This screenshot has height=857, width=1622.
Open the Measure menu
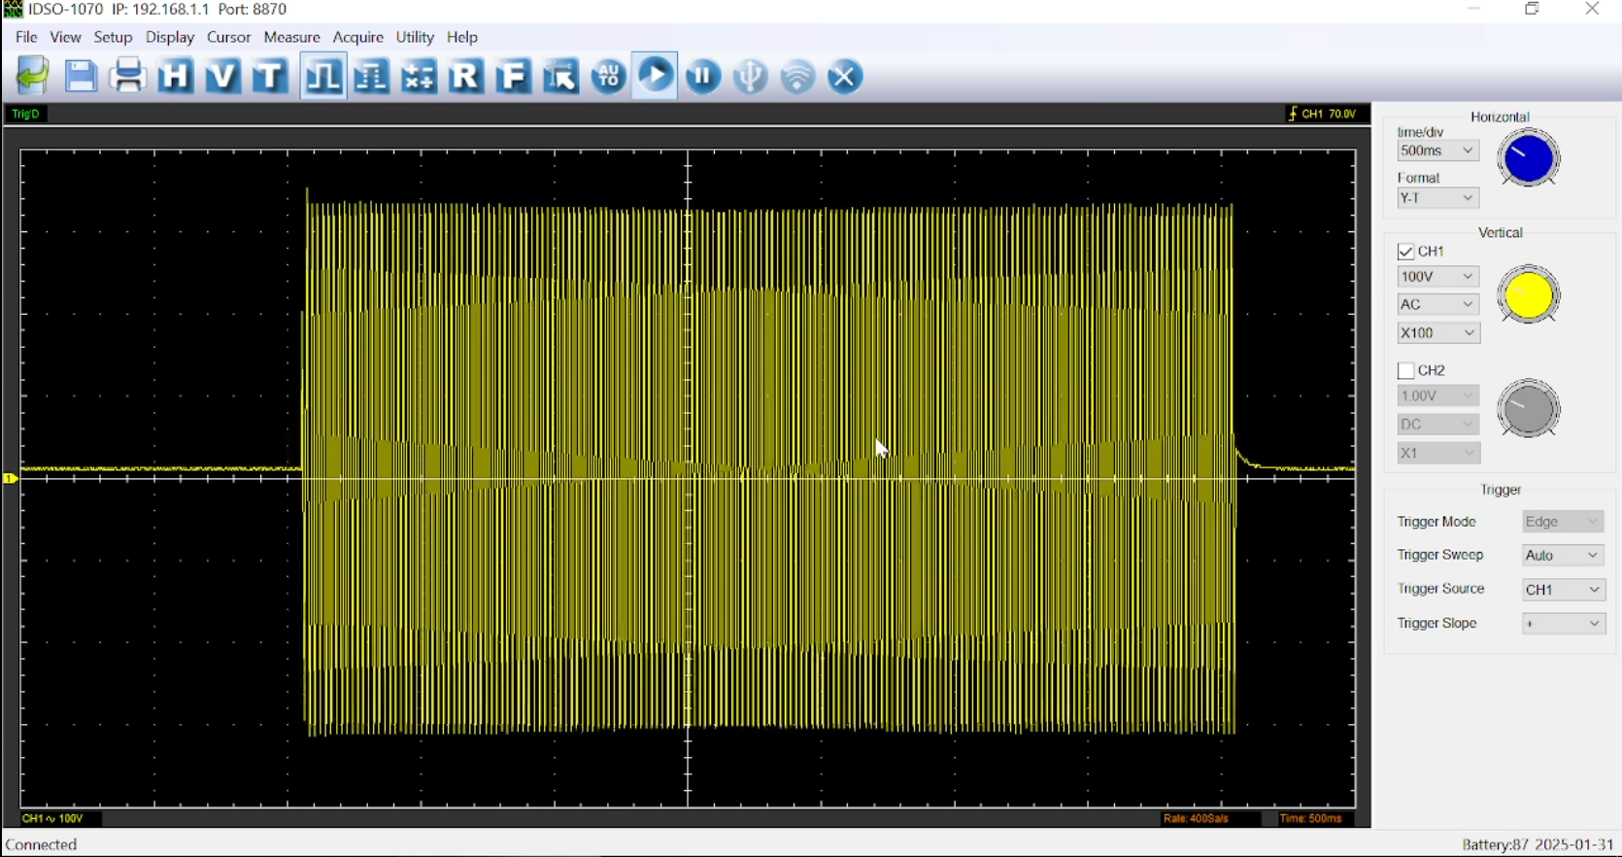[292, 37]
